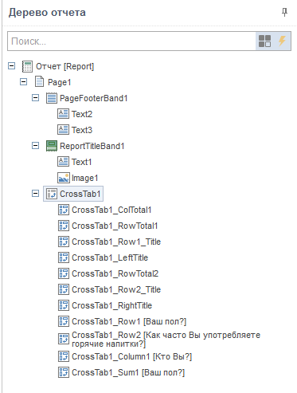
Task: Select CrossTab1_ColTotal1 item
Action: click(x=111, y=210)
